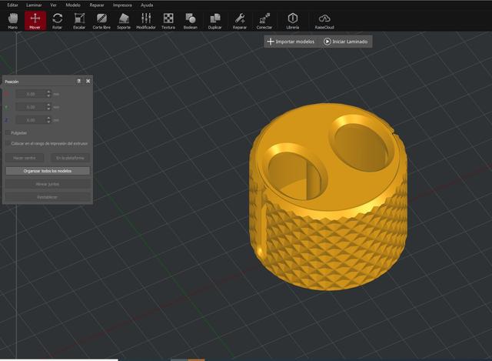Click the Reparar wrench tool
Viewport: 492px width, 361px height.
pos(240,21)
